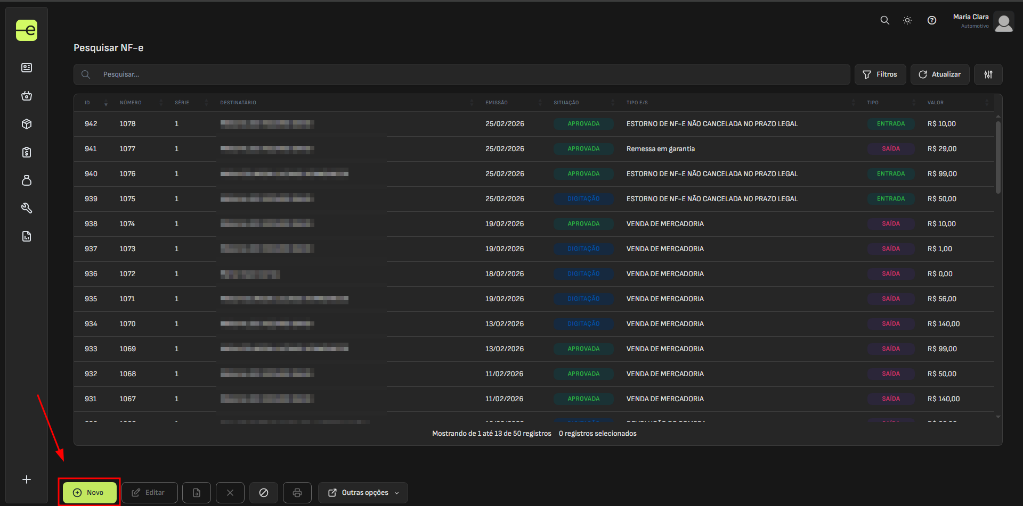Image resolution: width=1023 pixels, height=506 pixels.
Task: Open the column settings sliders button
Action: click(988, 74)
